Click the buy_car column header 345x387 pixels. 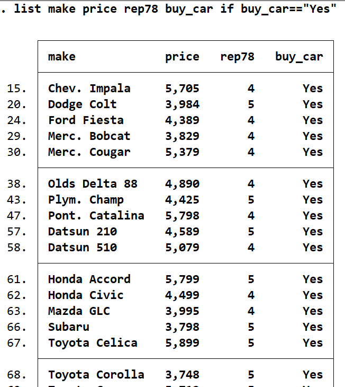coord(298,57)
